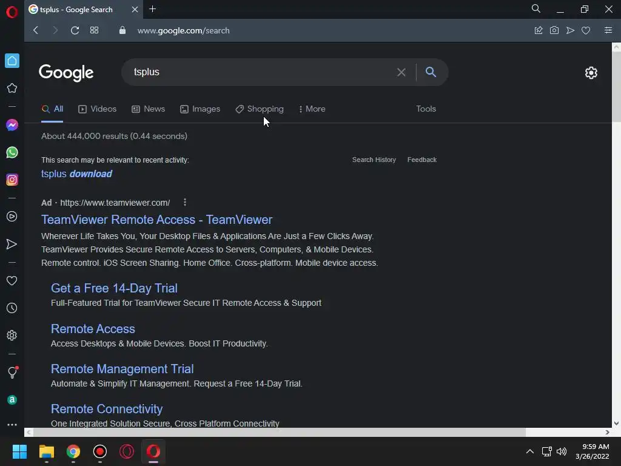Open the tab search magnifier in title bar
Screen dimensions: 621x466
pyautogui.click(x=536, y=8)
